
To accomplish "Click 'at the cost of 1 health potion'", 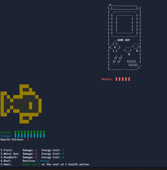I will [x=65, y=164].
